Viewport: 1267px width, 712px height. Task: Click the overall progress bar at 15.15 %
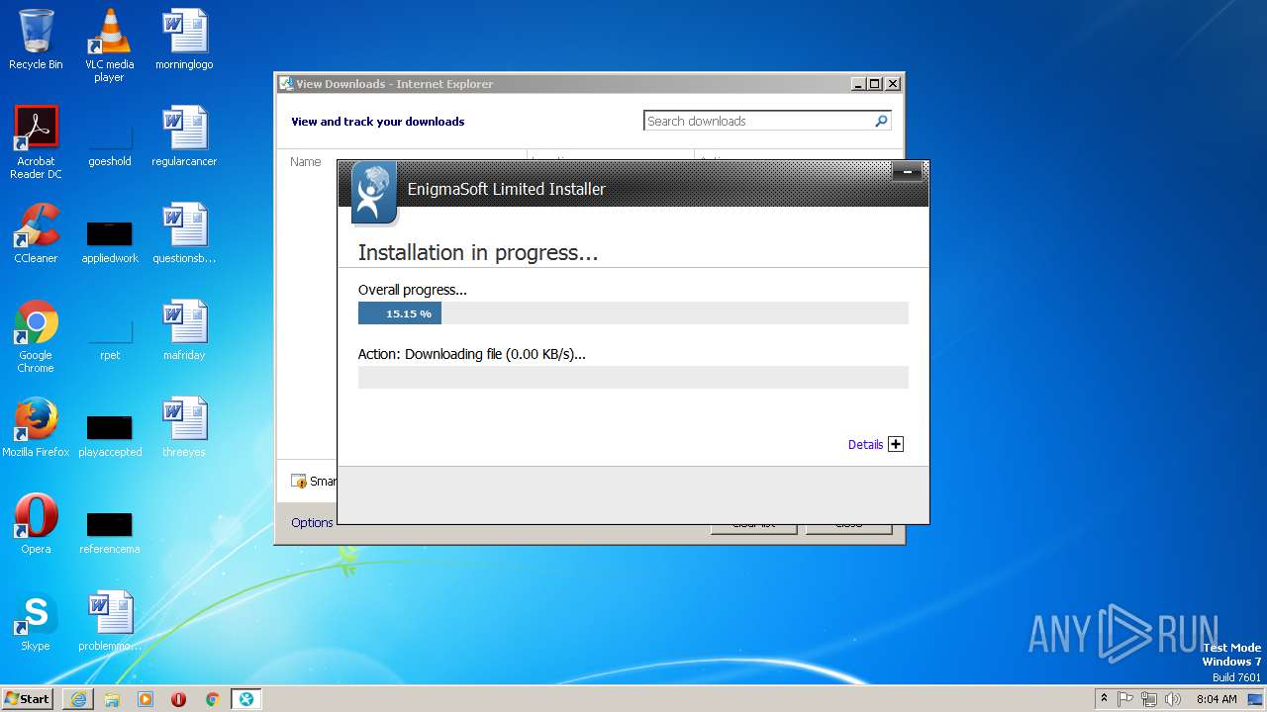(633, 313)
